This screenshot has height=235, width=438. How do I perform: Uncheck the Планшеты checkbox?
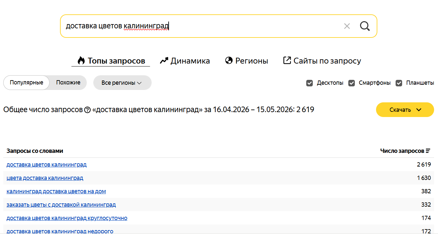(x=399, y=83)
